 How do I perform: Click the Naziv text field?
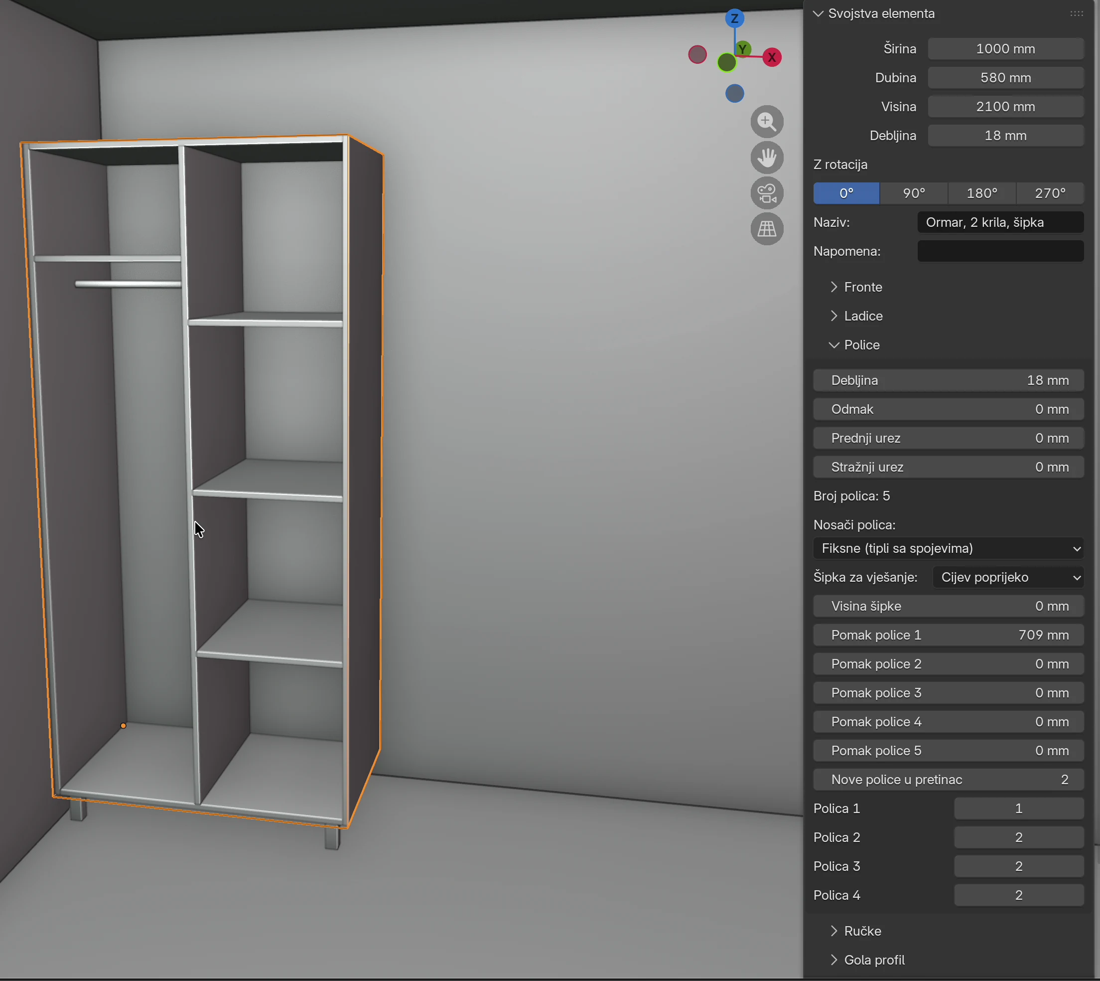pyautogui.click(x=1000, y=222)
